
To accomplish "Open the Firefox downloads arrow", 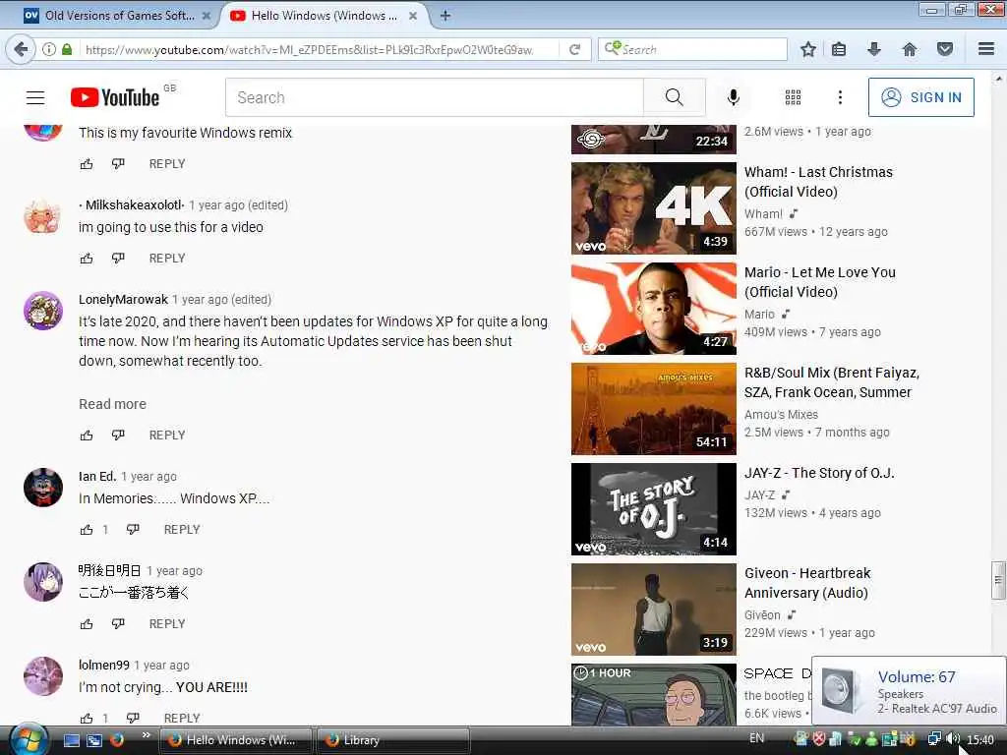I will point(874,49).
